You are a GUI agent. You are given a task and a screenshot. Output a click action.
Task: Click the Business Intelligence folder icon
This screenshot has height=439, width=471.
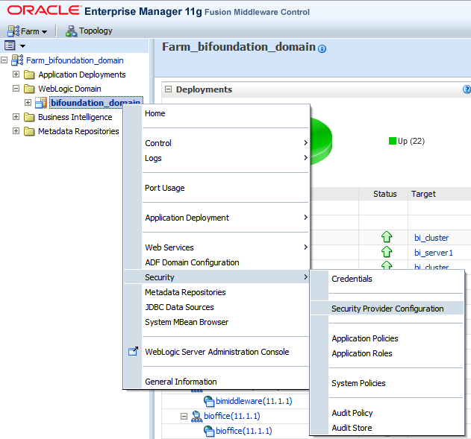29,117
